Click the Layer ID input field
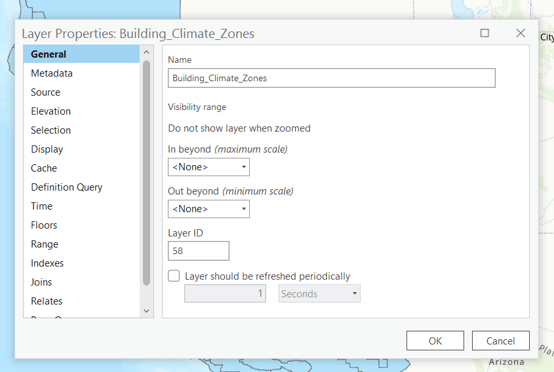Screen dimensions: 554x372 click(199, 251)
